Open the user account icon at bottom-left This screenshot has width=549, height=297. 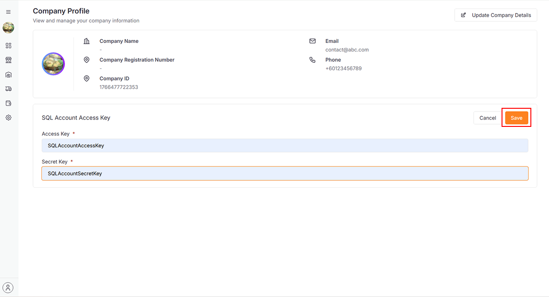tap(8, 287)
